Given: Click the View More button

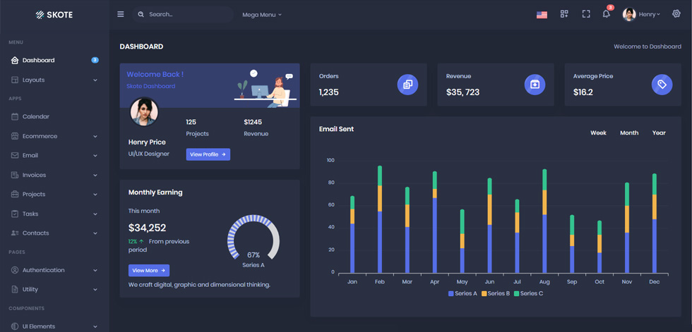Looking at the screenshot, I should (x=149, y=271).
